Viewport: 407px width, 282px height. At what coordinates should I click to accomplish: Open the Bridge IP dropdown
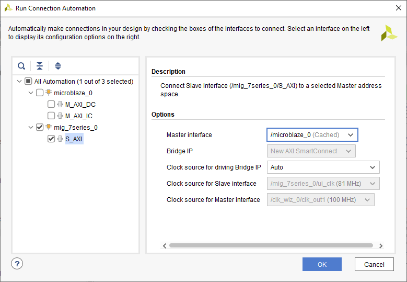point(311,151)
